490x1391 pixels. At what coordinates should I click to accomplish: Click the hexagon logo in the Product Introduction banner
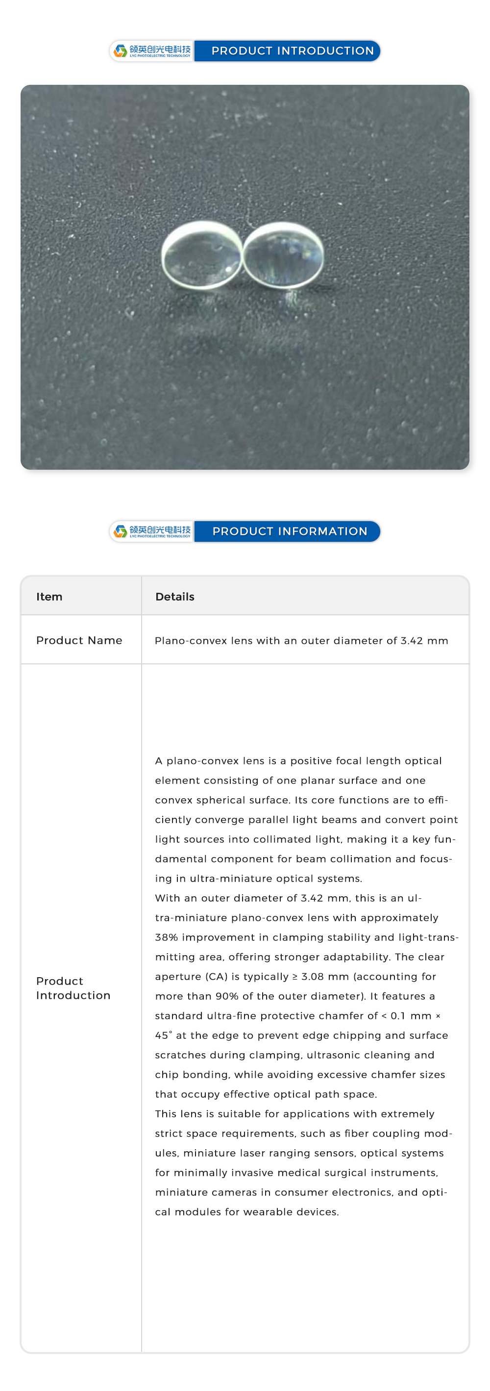click(x=121, y=51)
